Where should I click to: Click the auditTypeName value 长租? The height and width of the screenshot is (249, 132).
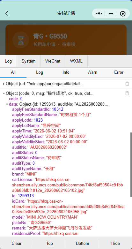tap(49, 169)
